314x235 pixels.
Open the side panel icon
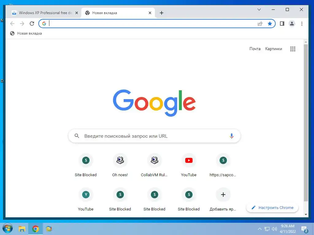(x=282, y=24)
